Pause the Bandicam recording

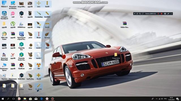coord(158,14)
